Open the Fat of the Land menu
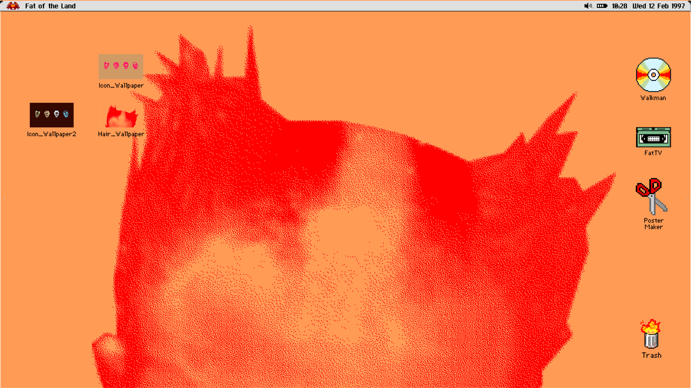 [50, 6]
